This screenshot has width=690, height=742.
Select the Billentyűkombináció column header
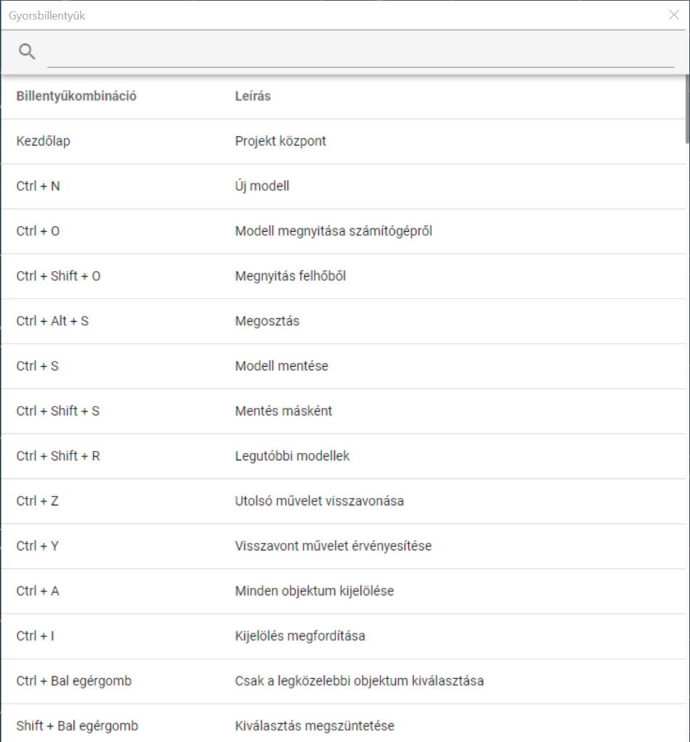click(x=76, y=96)
